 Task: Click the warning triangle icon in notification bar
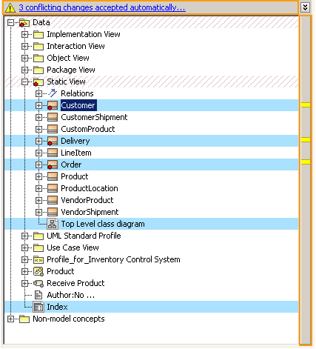[10, 7]
